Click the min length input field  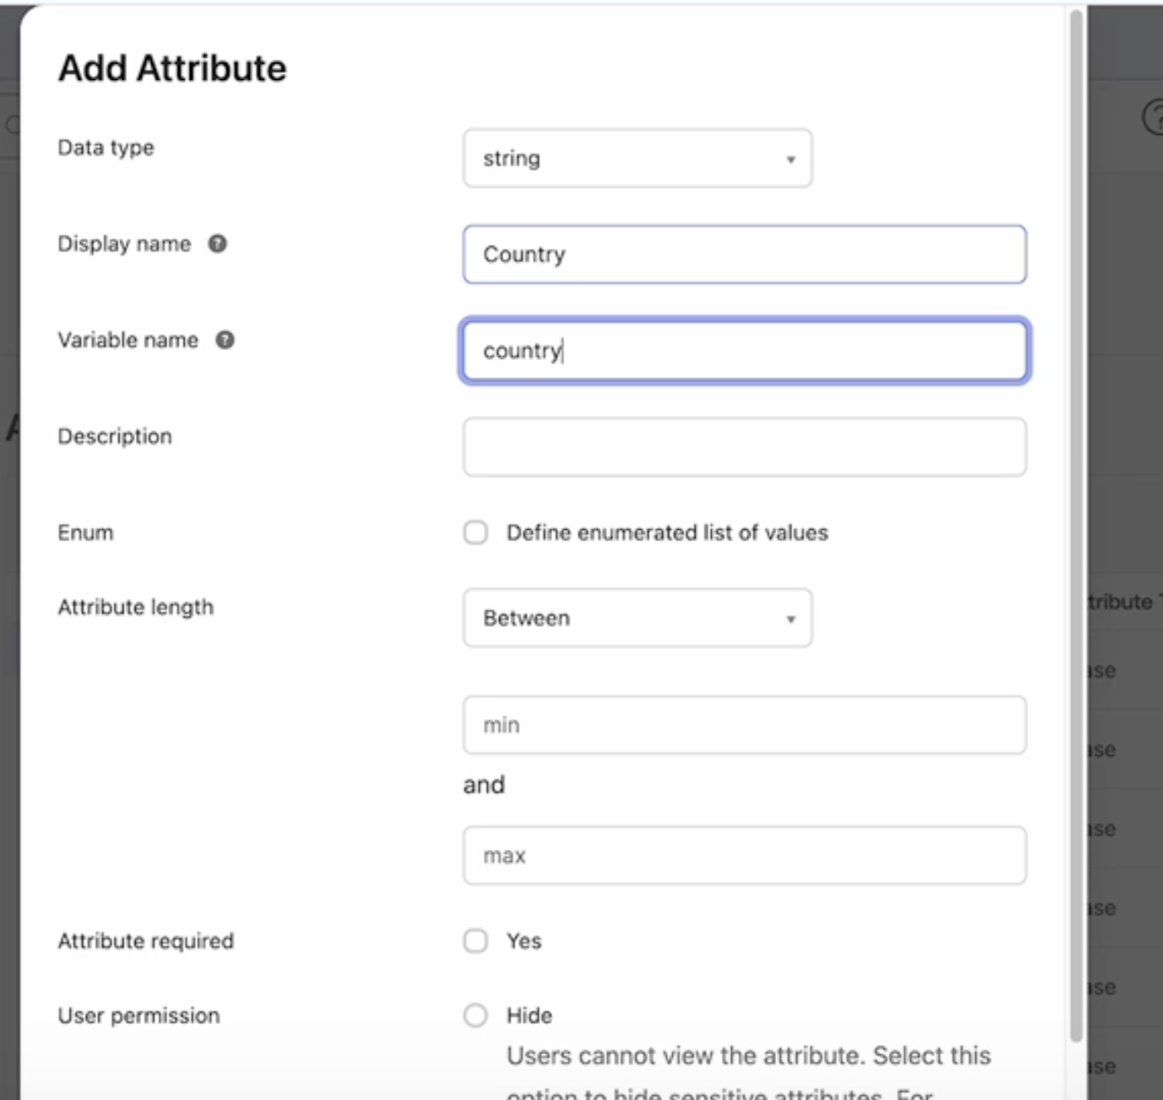(x=744, y=725)
